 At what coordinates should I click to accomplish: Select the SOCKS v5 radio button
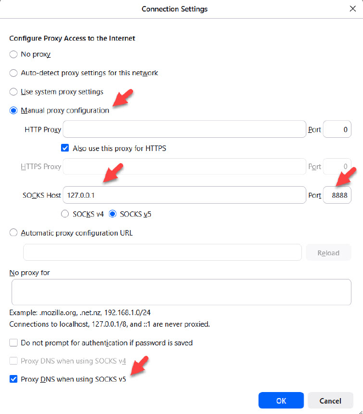[113, 214]
